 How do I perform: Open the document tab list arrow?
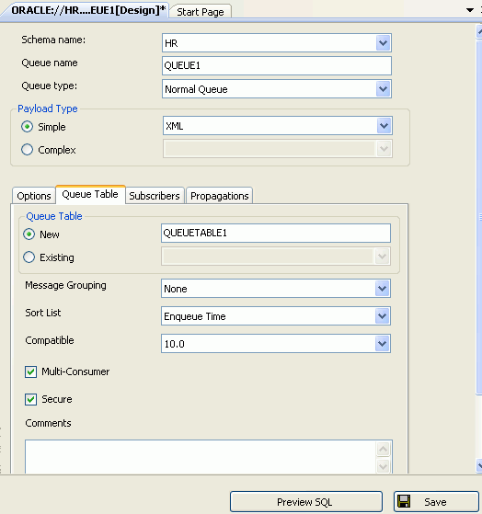pyautogui.click(x=470, y=10)
